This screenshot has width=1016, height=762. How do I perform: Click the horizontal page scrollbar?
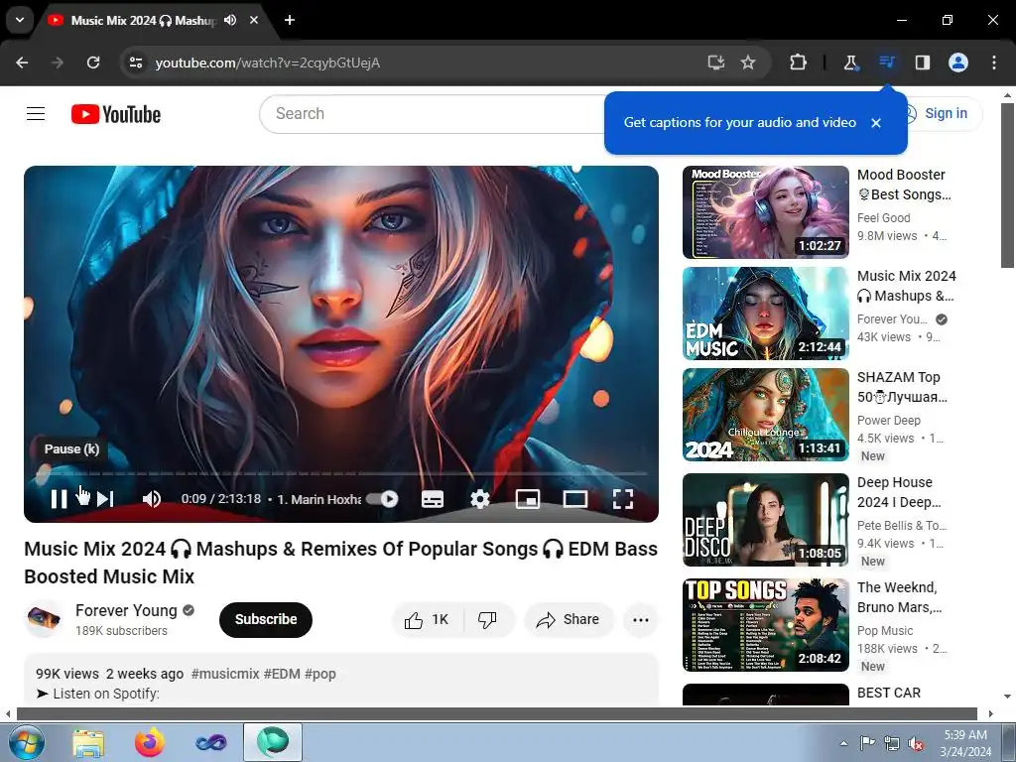[x=497, y=713]
